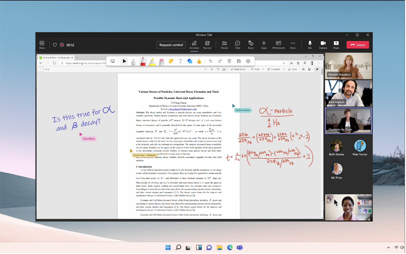Select the red pen annotation tool
This screenshot has width=406, height=254.
tap(143, 62)
